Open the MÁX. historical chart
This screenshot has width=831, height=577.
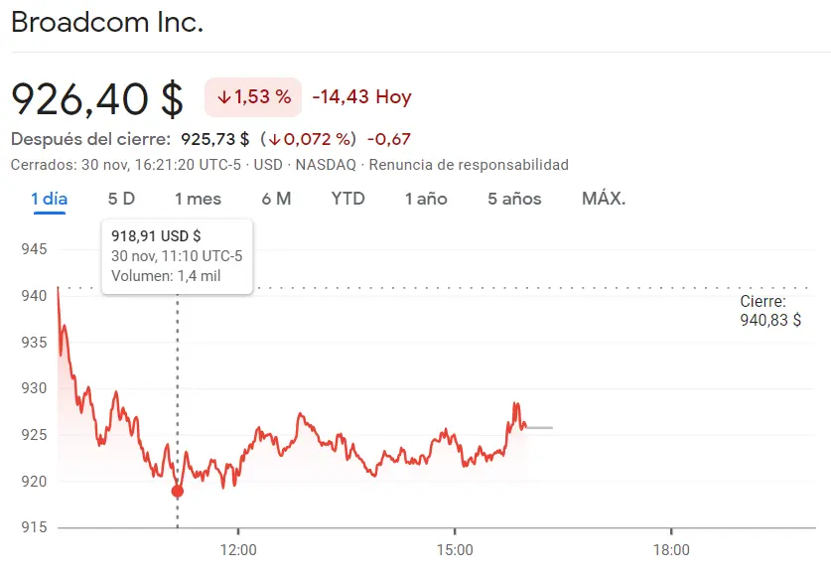point(603,198)
